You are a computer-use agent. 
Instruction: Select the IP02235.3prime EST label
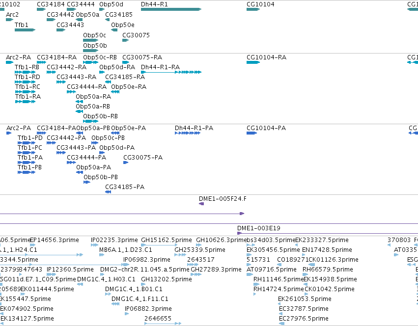[114, 240]
